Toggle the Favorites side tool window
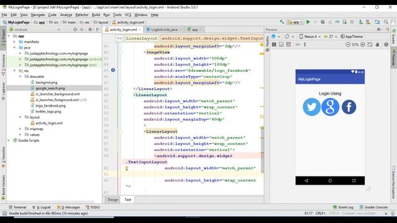Image resolution: width=397 pixels, height=223 pixels. tap(3, 157)
